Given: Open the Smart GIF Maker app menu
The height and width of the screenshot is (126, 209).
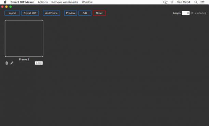Looking at the screenshot, I should (x=22, y=2).
